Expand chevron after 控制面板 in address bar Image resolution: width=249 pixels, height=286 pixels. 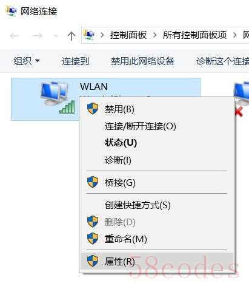click(x=154, y=35)
